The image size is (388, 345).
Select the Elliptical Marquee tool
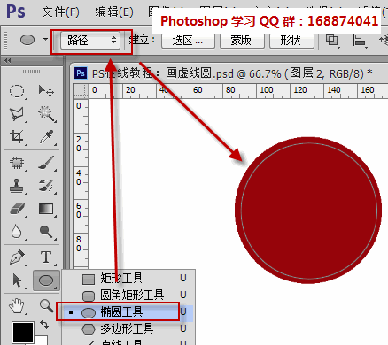[17, 91]
